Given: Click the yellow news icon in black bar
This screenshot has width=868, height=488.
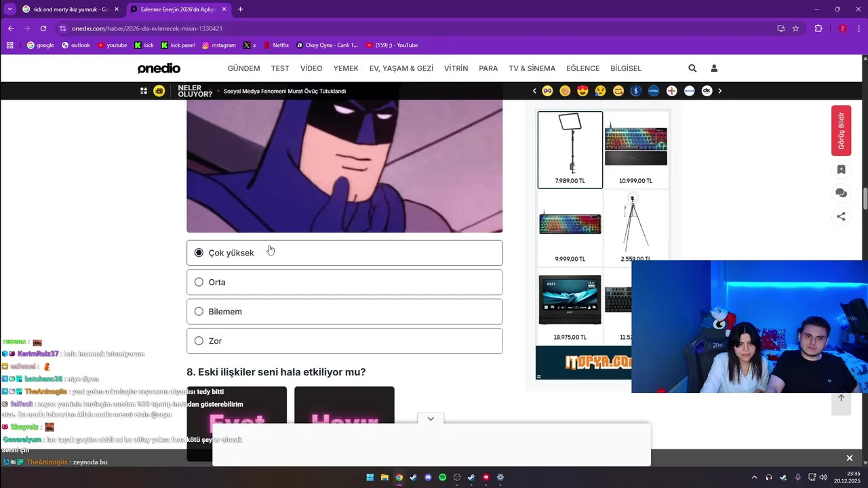Looking at the screenshot, I should 159,91.
